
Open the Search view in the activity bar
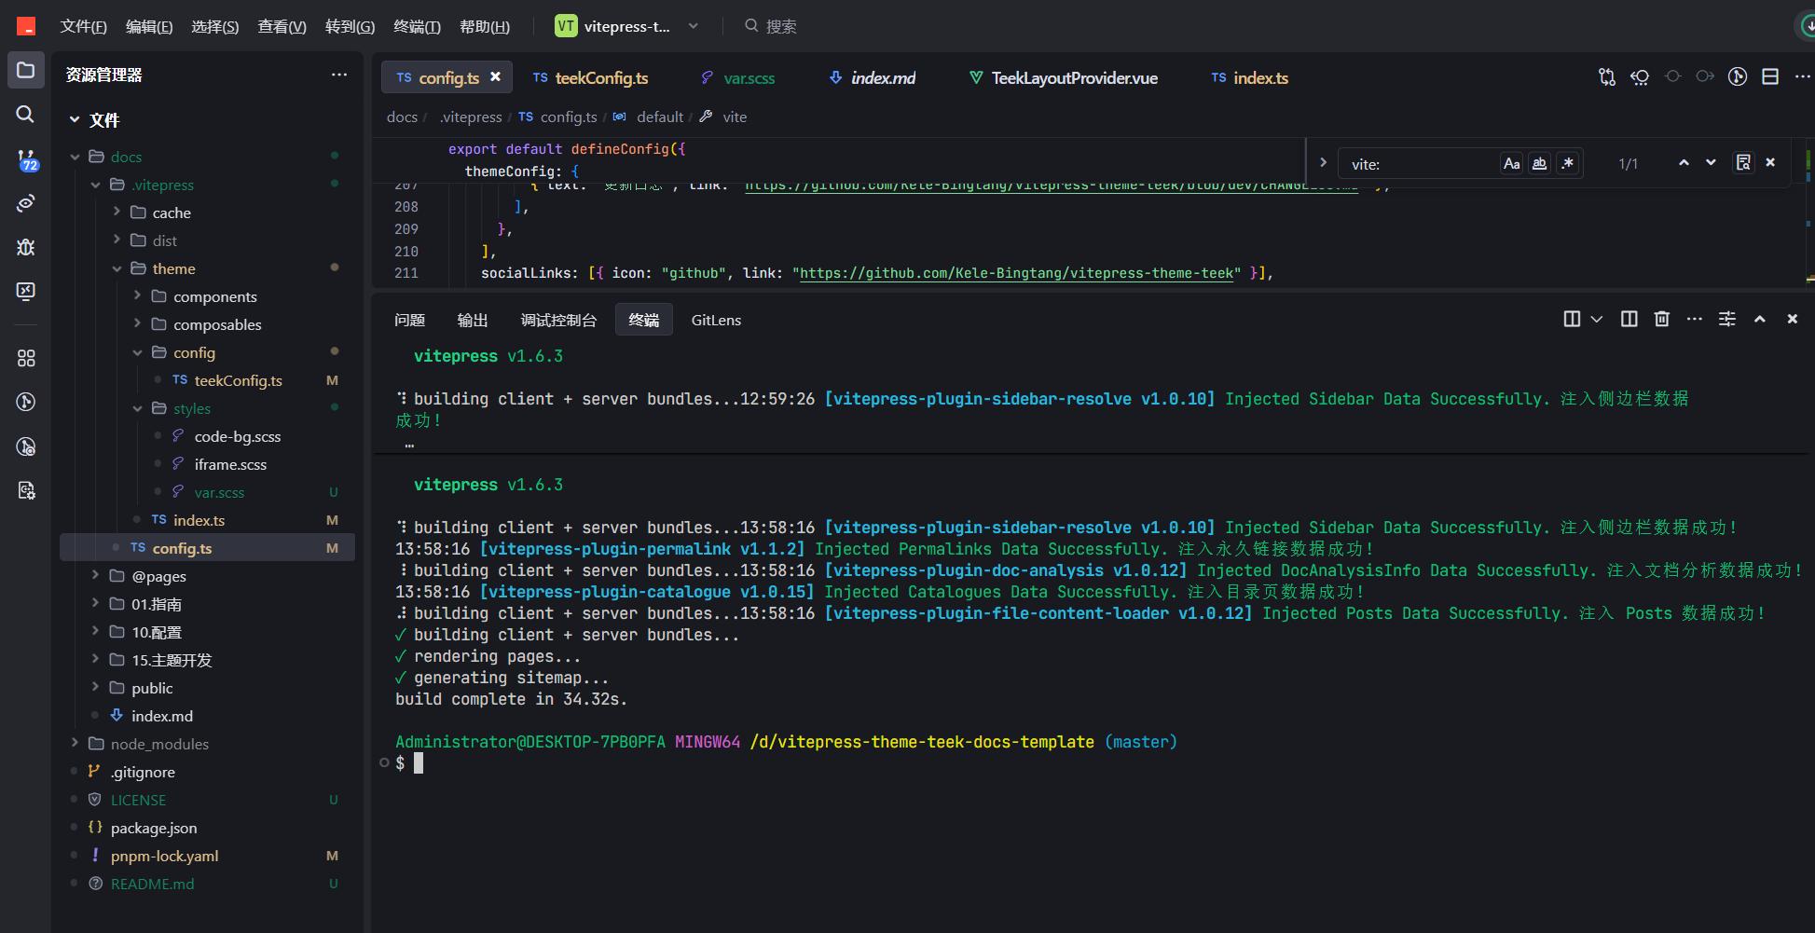pyautogui.click(x=26, y=114)
